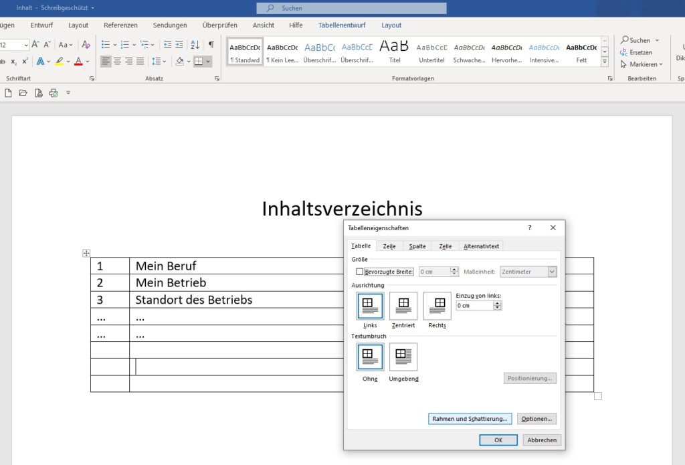
Task: Clear all formatting with the eraser A icon
Action: [x=86, y=45]
